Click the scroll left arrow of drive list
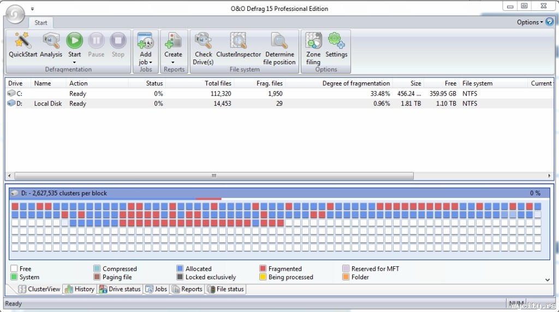This screenshot has width=559, height=312. coord(9,176)
